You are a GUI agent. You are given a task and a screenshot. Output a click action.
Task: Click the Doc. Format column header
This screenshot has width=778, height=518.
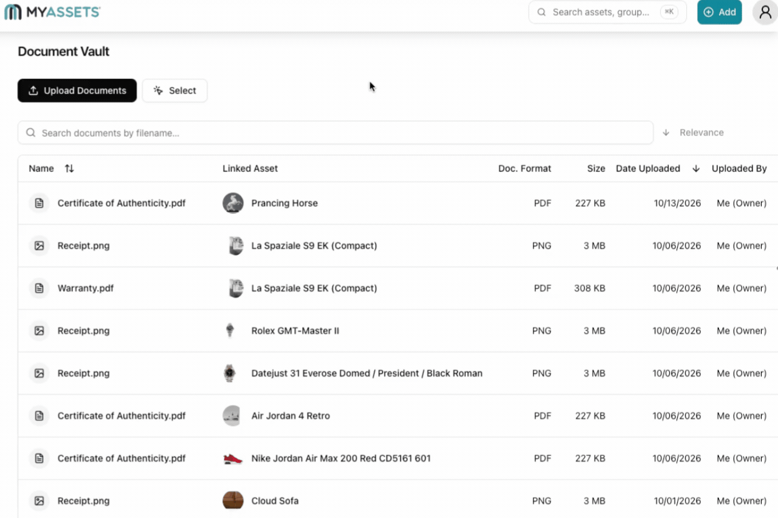(525, 169)
